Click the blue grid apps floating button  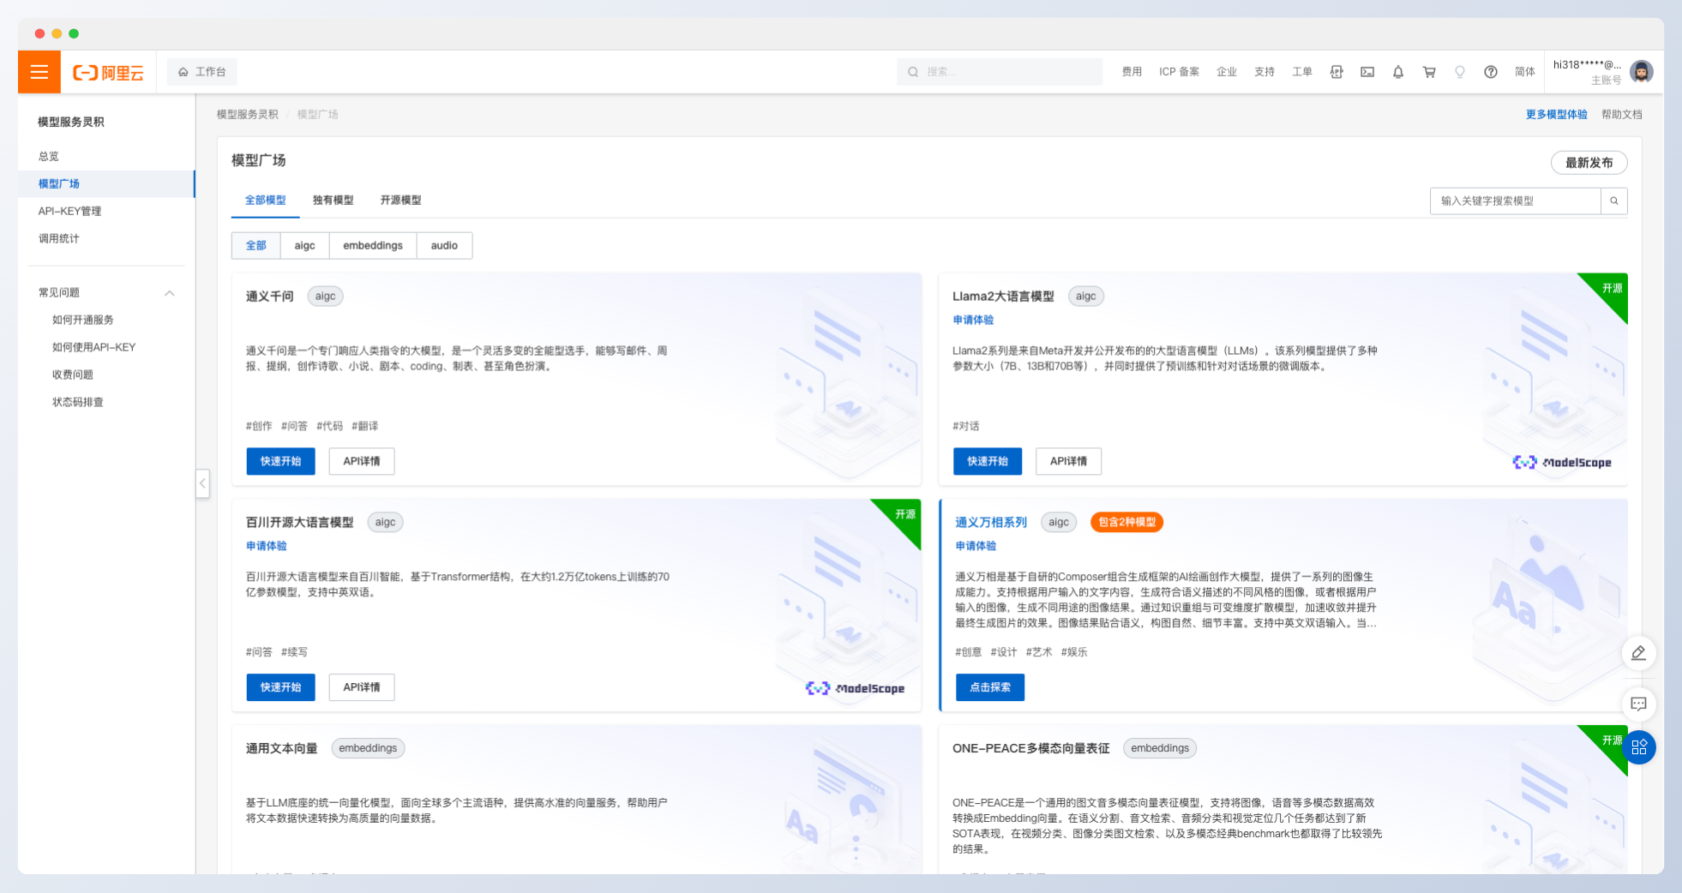tap(1639, 747)
